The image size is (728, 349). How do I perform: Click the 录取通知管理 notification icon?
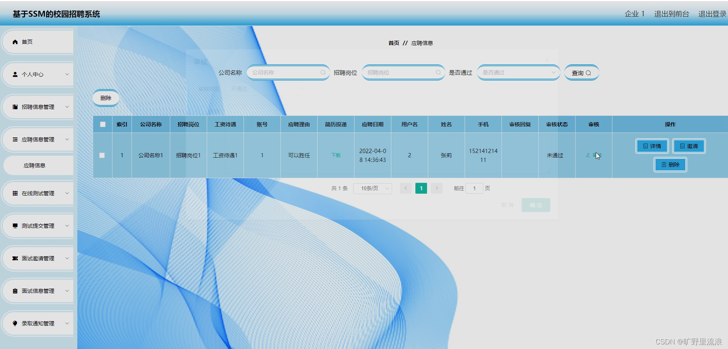(15, 323)
